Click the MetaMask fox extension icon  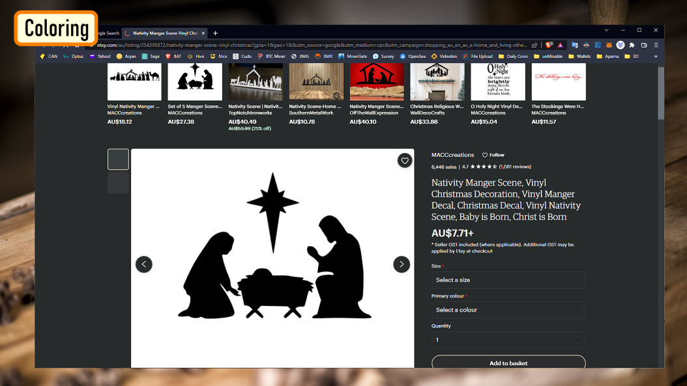(x=609, y=45)
